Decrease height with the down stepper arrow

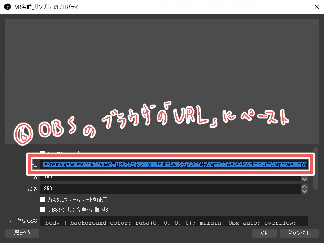coord(305,191)
